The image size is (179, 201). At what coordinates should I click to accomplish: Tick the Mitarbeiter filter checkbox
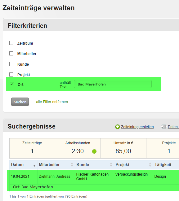pos(11,54)
